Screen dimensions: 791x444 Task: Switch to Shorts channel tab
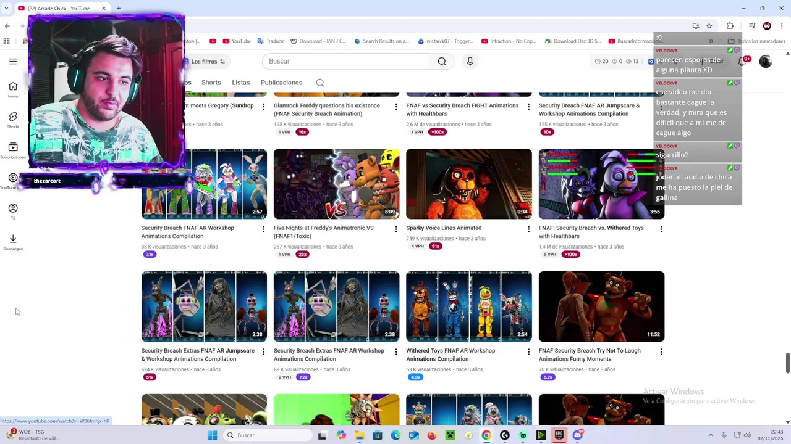click(x=211, y=83)
